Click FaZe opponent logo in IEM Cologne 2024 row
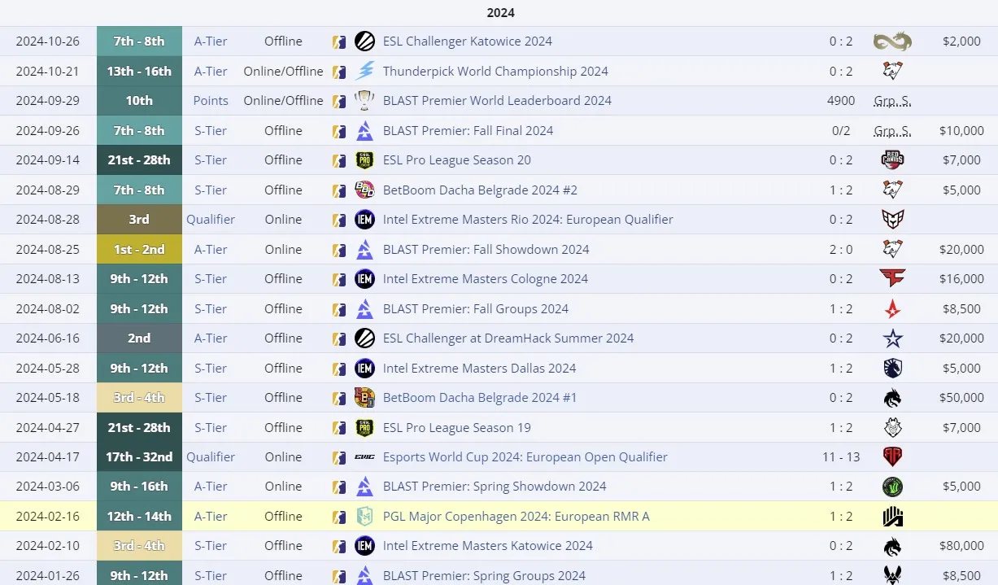998x585 pixels. pos(892,279)
